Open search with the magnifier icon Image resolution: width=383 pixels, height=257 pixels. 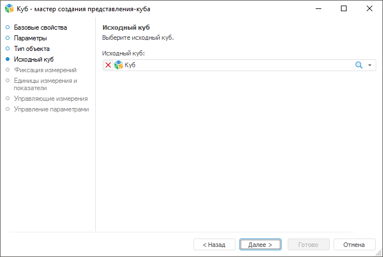(x=359, y=66)
